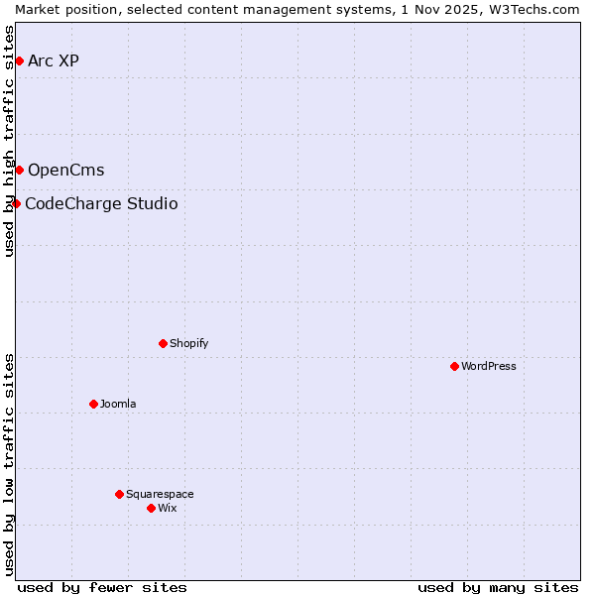
Task: Click the chart title mentioning W3Techs.com
Action: click(297, 8)
